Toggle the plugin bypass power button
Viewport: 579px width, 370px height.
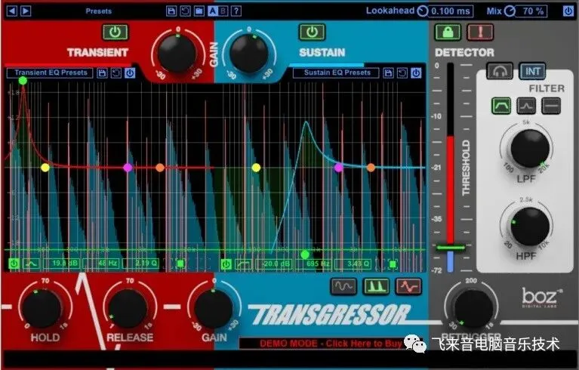point(568,11)
